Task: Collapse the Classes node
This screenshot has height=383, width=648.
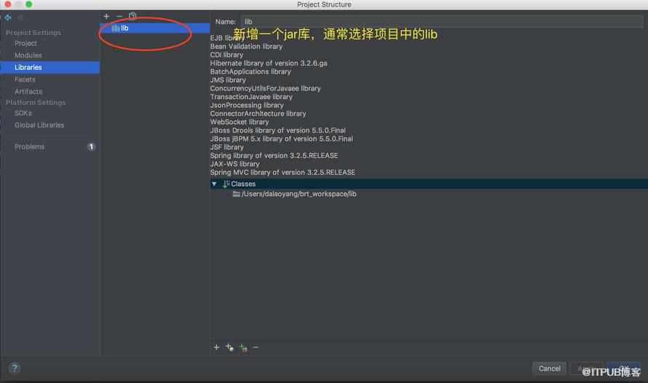Action: (214, 184)
